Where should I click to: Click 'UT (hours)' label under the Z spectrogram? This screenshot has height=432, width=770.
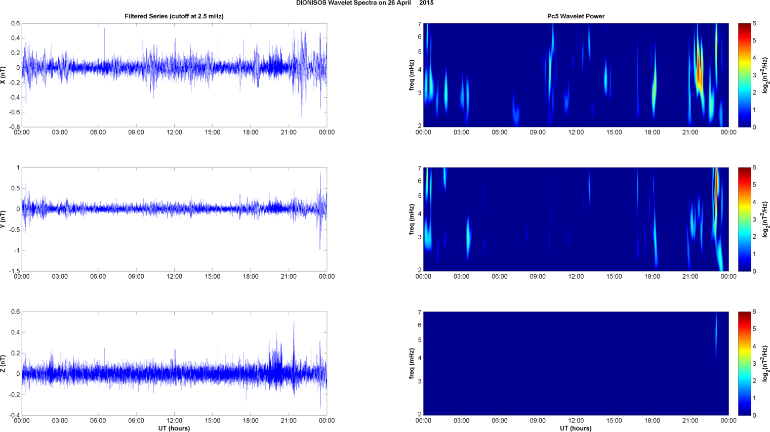[x=576, y=428]
